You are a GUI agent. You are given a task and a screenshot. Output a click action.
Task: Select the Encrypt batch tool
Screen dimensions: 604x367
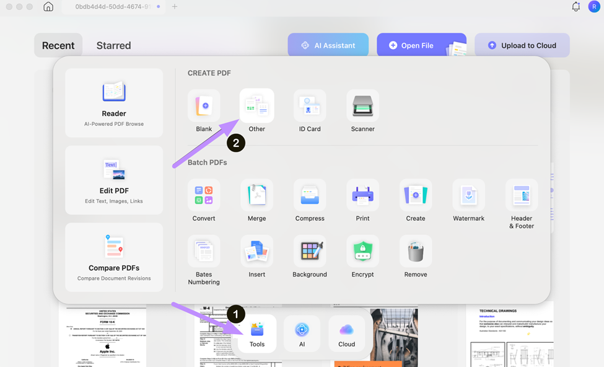(x=362, y=251)
